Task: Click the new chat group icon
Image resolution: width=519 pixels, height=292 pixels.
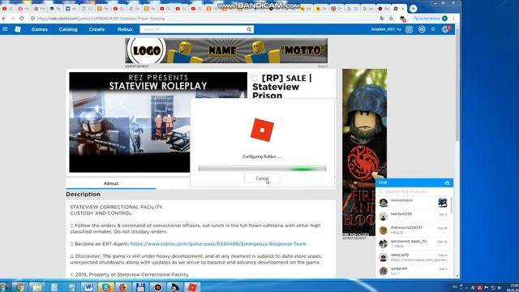Action: coord(447,182)
